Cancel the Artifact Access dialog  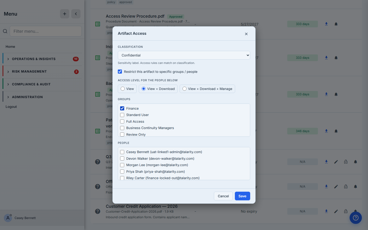pos(223,196)
